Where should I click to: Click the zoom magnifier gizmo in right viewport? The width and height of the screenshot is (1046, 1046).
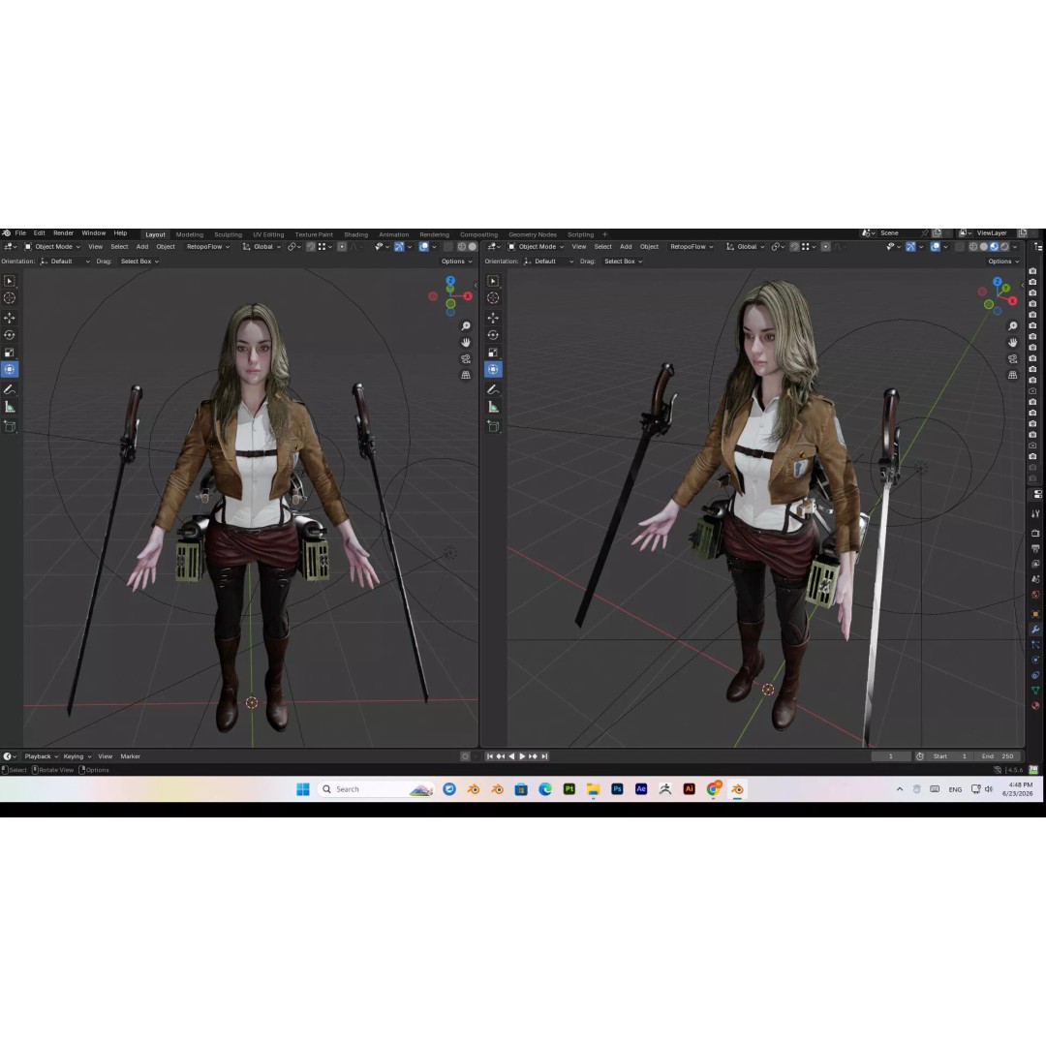pyautogui.click(x=1013, y=326)
